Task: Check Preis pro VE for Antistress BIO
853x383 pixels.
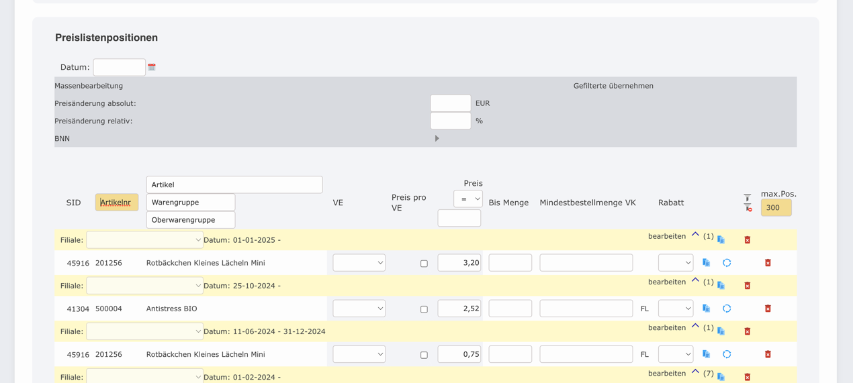Action: click(424, 309)
